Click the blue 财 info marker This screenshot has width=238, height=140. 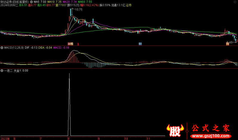point(140,44)
